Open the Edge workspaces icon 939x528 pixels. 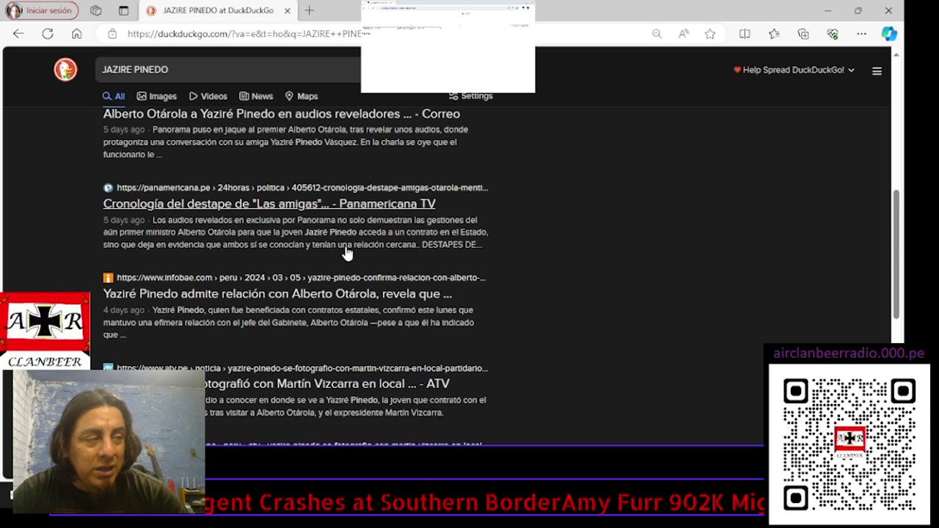coord(95,10)
